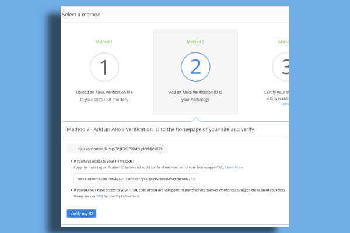
Task: Select the Method 1 circle icon
Action: (x=104, y=68)
